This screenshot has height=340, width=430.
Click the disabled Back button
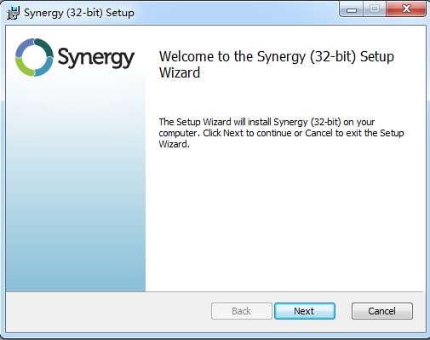[x=242, y=311]
